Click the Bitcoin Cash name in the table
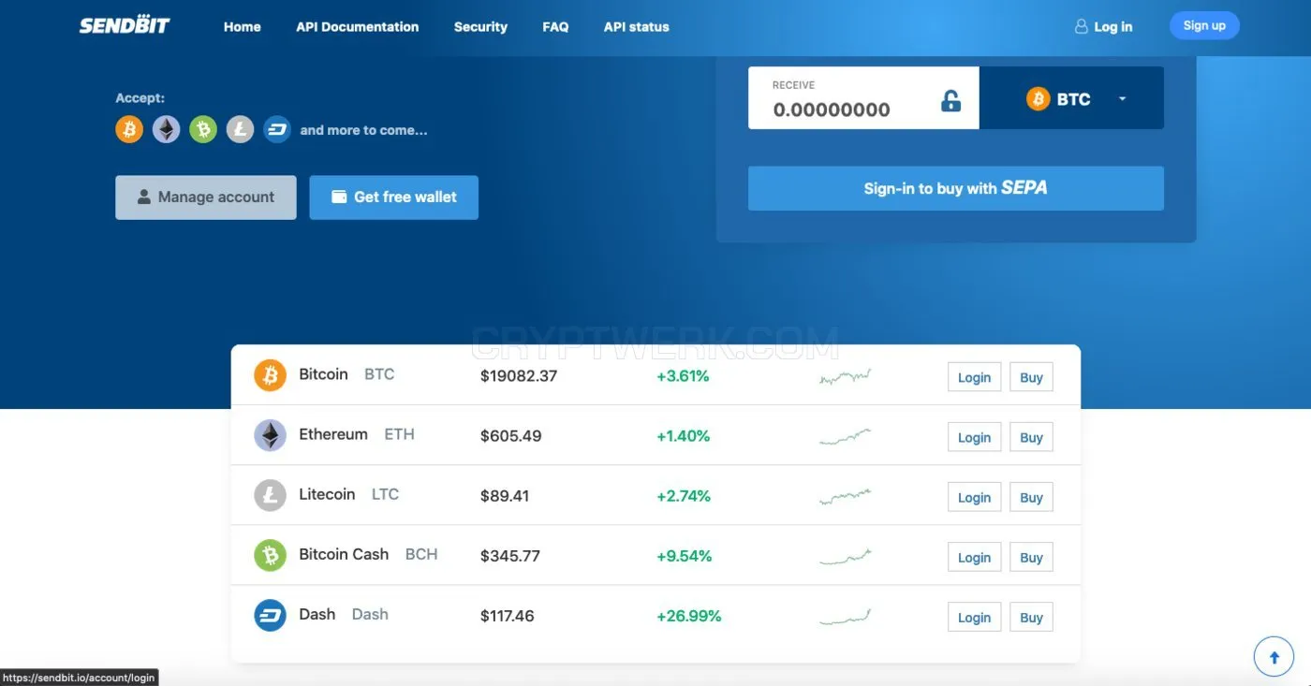The image size is (1311, 686). click(344, 554)
